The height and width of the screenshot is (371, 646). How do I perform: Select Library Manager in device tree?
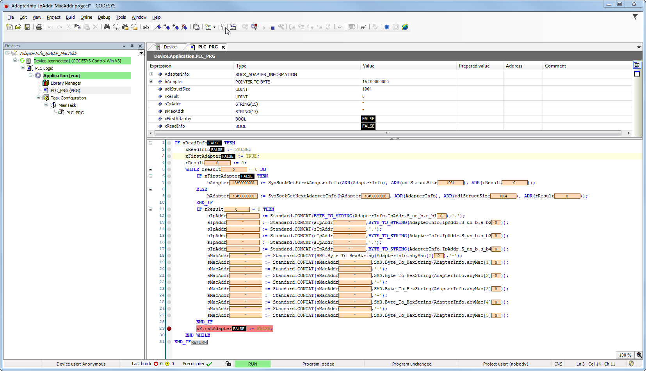point(66,83)
